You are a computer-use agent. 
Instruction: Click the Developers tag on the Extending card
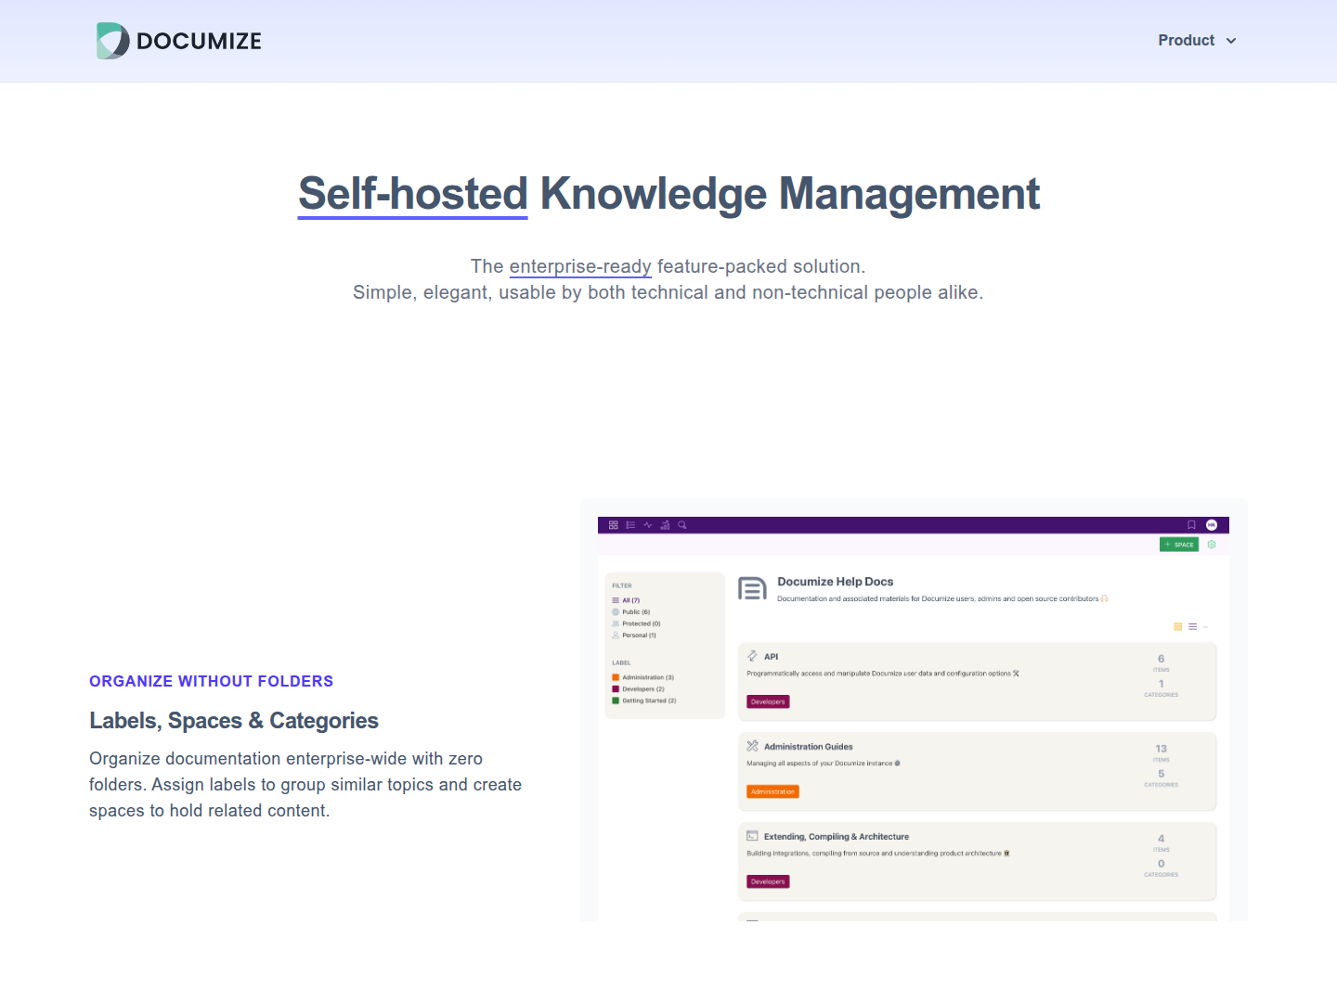pyautogui.click(x=768, y=882)
